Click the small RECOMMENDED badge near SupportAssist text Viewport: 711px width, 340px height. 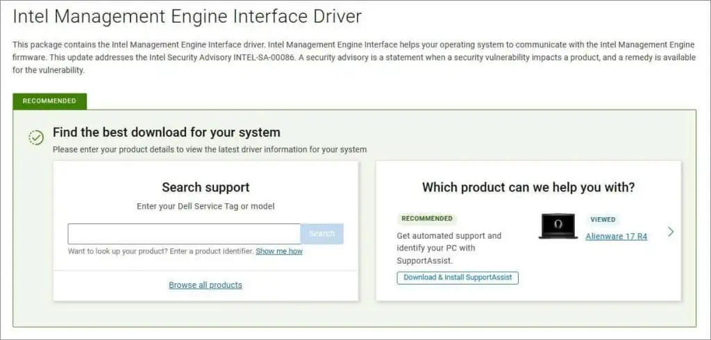coord(426,219)
